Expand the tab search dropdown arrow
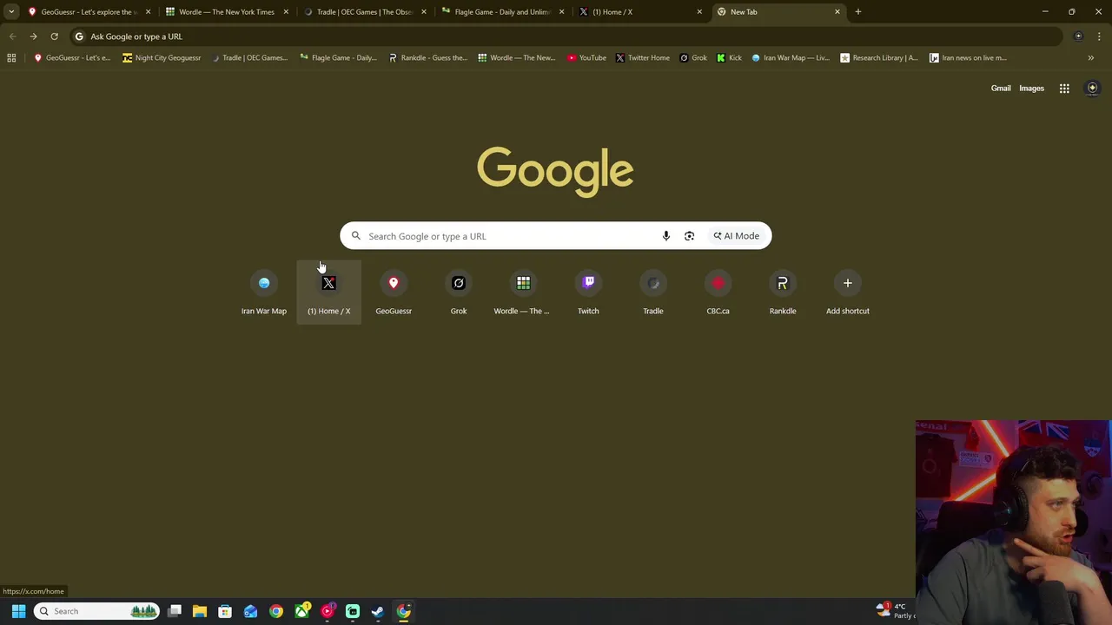This screenshot has height=625, width=1112. pos(10,11)
